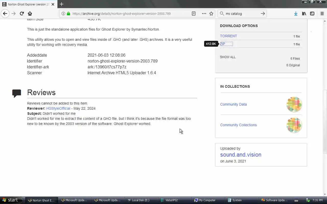
Task: Open the browser home page
Action: (30, 14)
